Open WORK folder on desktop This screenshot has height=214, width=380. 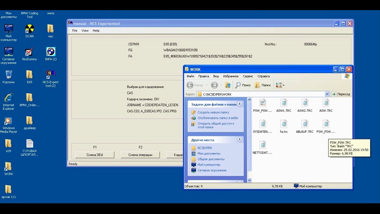pyautogui.click(x=9, y=169)
